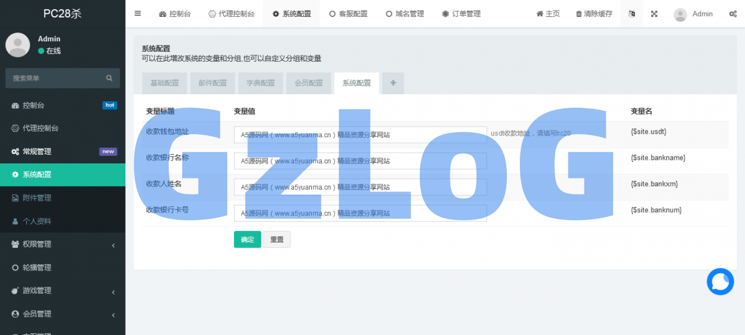
Task: Click the {$site.usdt} variable name
Action: pyautogui.click(x=648, y=131)
